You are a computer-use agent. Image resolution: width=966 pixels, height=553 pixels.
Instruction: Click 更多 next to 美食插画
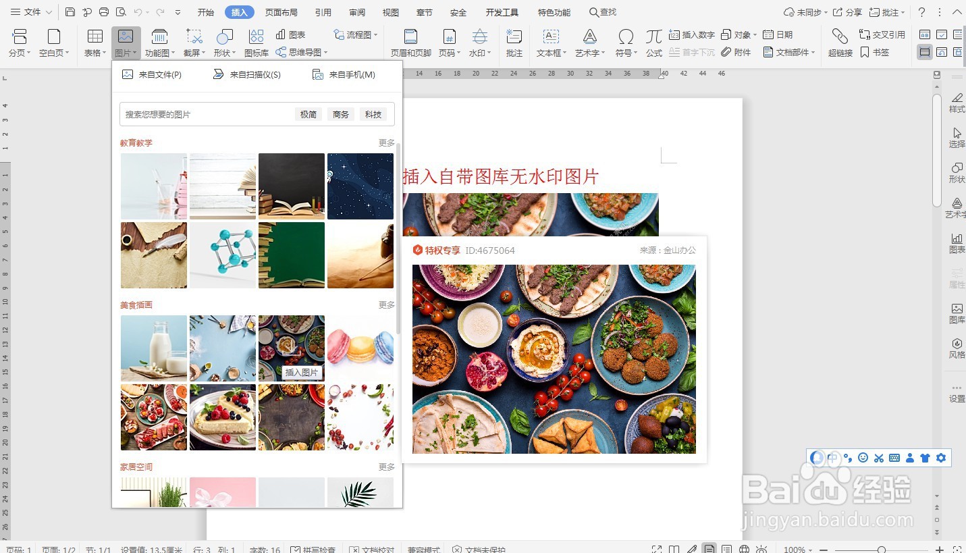387,305
